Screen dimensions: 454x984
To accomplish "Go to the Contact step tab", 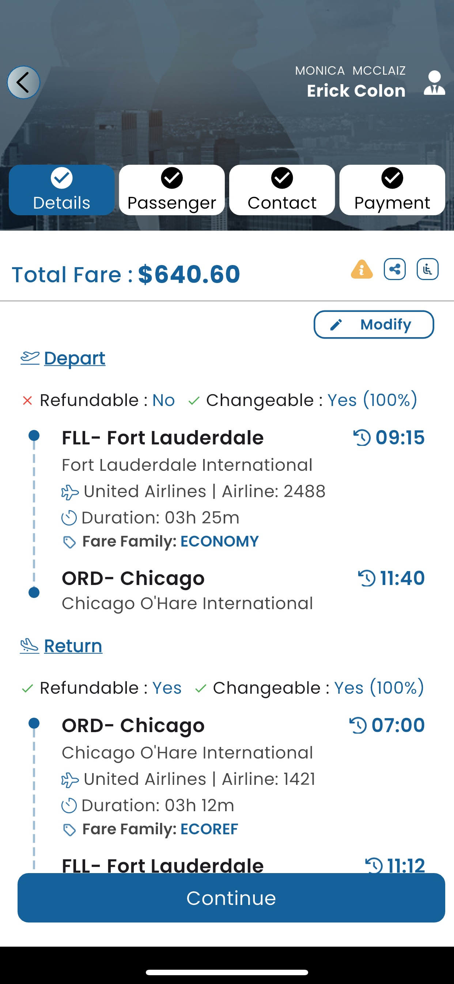I will click(282, 190).
